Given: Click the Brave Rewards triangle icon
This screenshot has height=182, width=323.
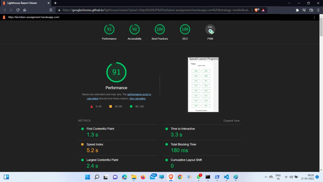Looking at the screenshot, I should pos(263,10).
